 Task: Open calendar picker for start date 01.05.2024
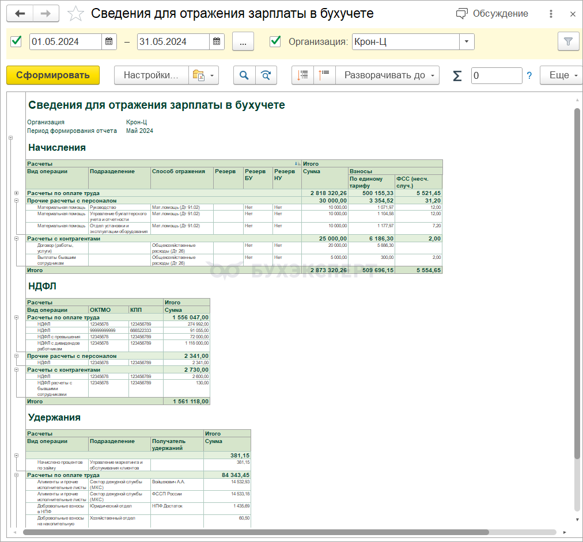[109, 41]
